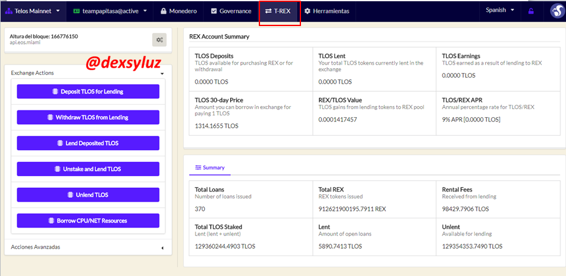
Task: Click the coin icon on Unlend TLOS button
Action: (70, 195)
